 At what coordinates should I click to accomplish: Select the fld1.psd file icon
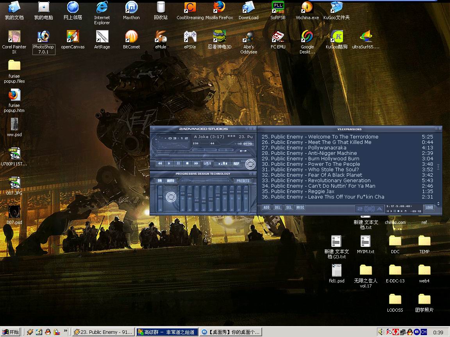(336, 273)
